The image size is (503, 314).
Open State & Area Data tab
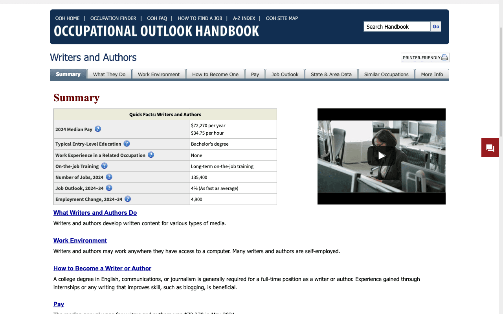coord(331,74)
